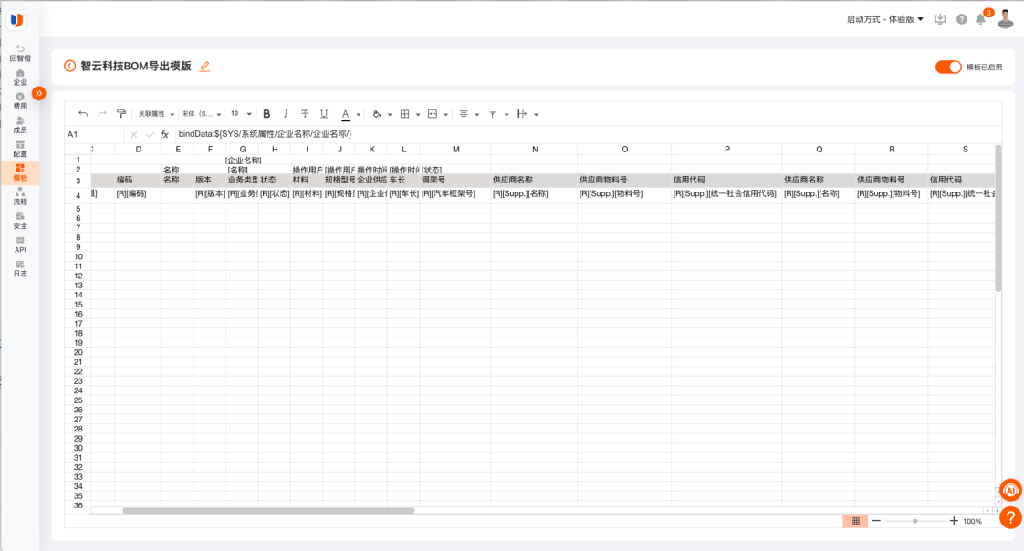Open 费用 in the sidebar
The width and height of the screenshot is (1024, 551).
(20, 100)
